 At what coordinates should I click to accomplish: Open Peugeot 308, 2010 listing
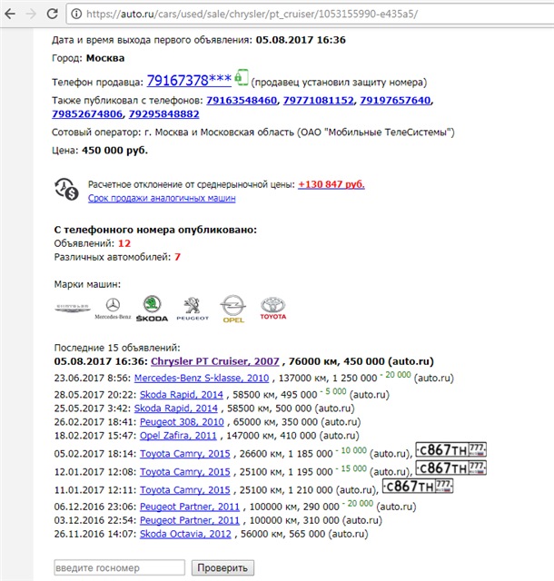(182, 422)
